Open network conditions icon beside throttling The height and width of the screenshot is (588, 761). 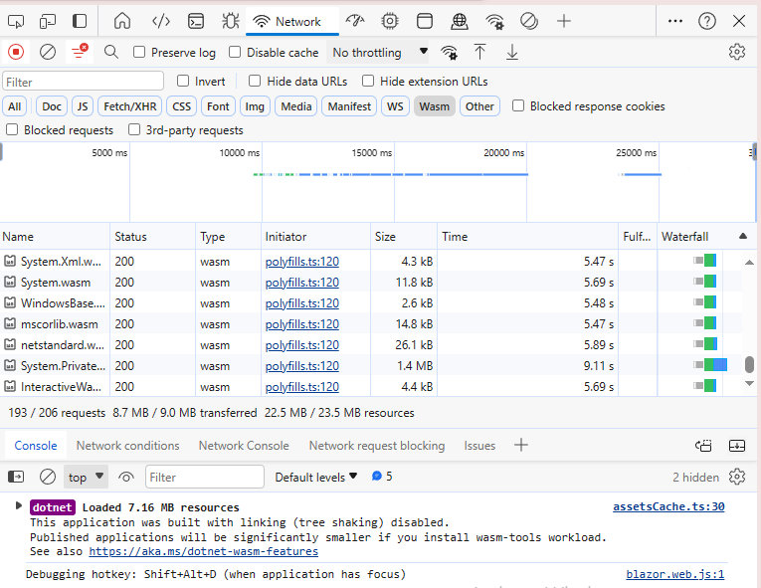[449, 53]
